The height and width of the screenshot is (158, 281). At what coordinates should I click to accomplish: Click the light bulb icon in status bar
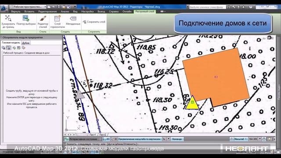pyautogui.click(x=270, y=139)
